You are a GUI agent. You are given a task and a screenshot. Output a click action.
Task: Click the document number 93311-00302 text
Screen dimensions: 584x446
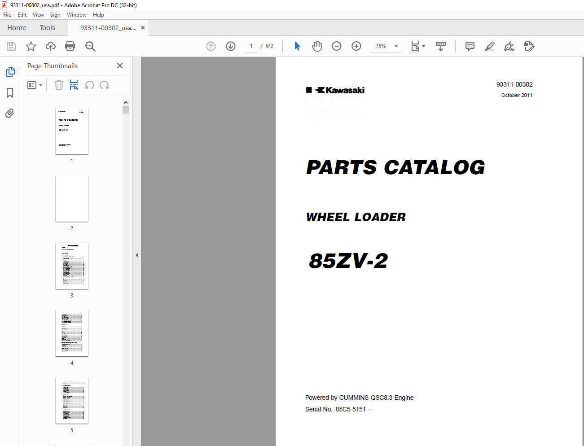514,84
